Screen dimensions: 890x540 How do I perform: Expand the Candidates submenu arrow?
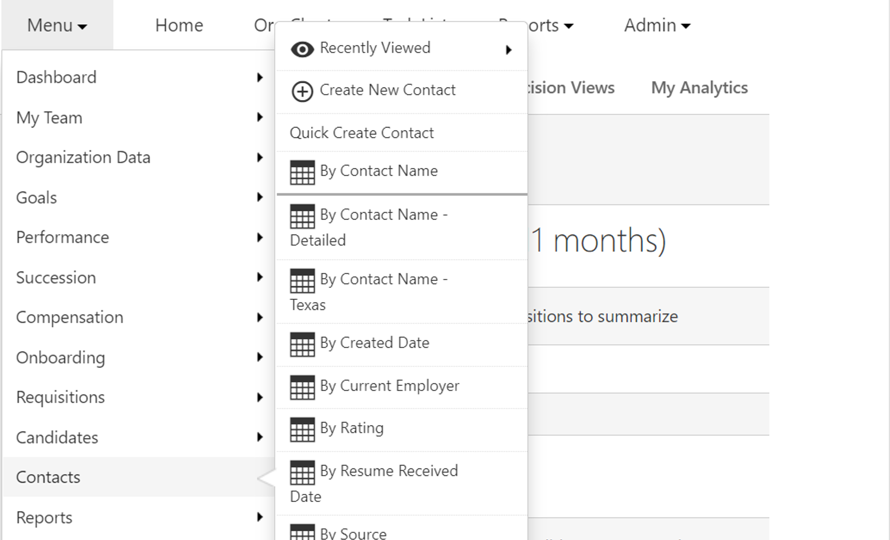click(x=260, y=437)
